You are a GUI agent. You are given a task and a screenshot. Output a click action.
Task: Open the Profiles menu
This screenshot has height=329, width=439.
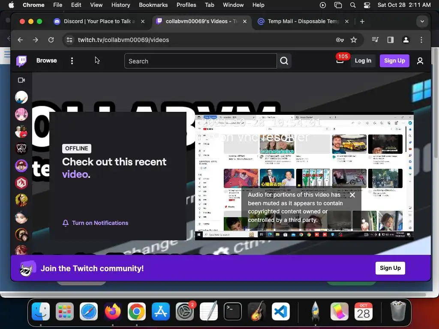point(186,5)
